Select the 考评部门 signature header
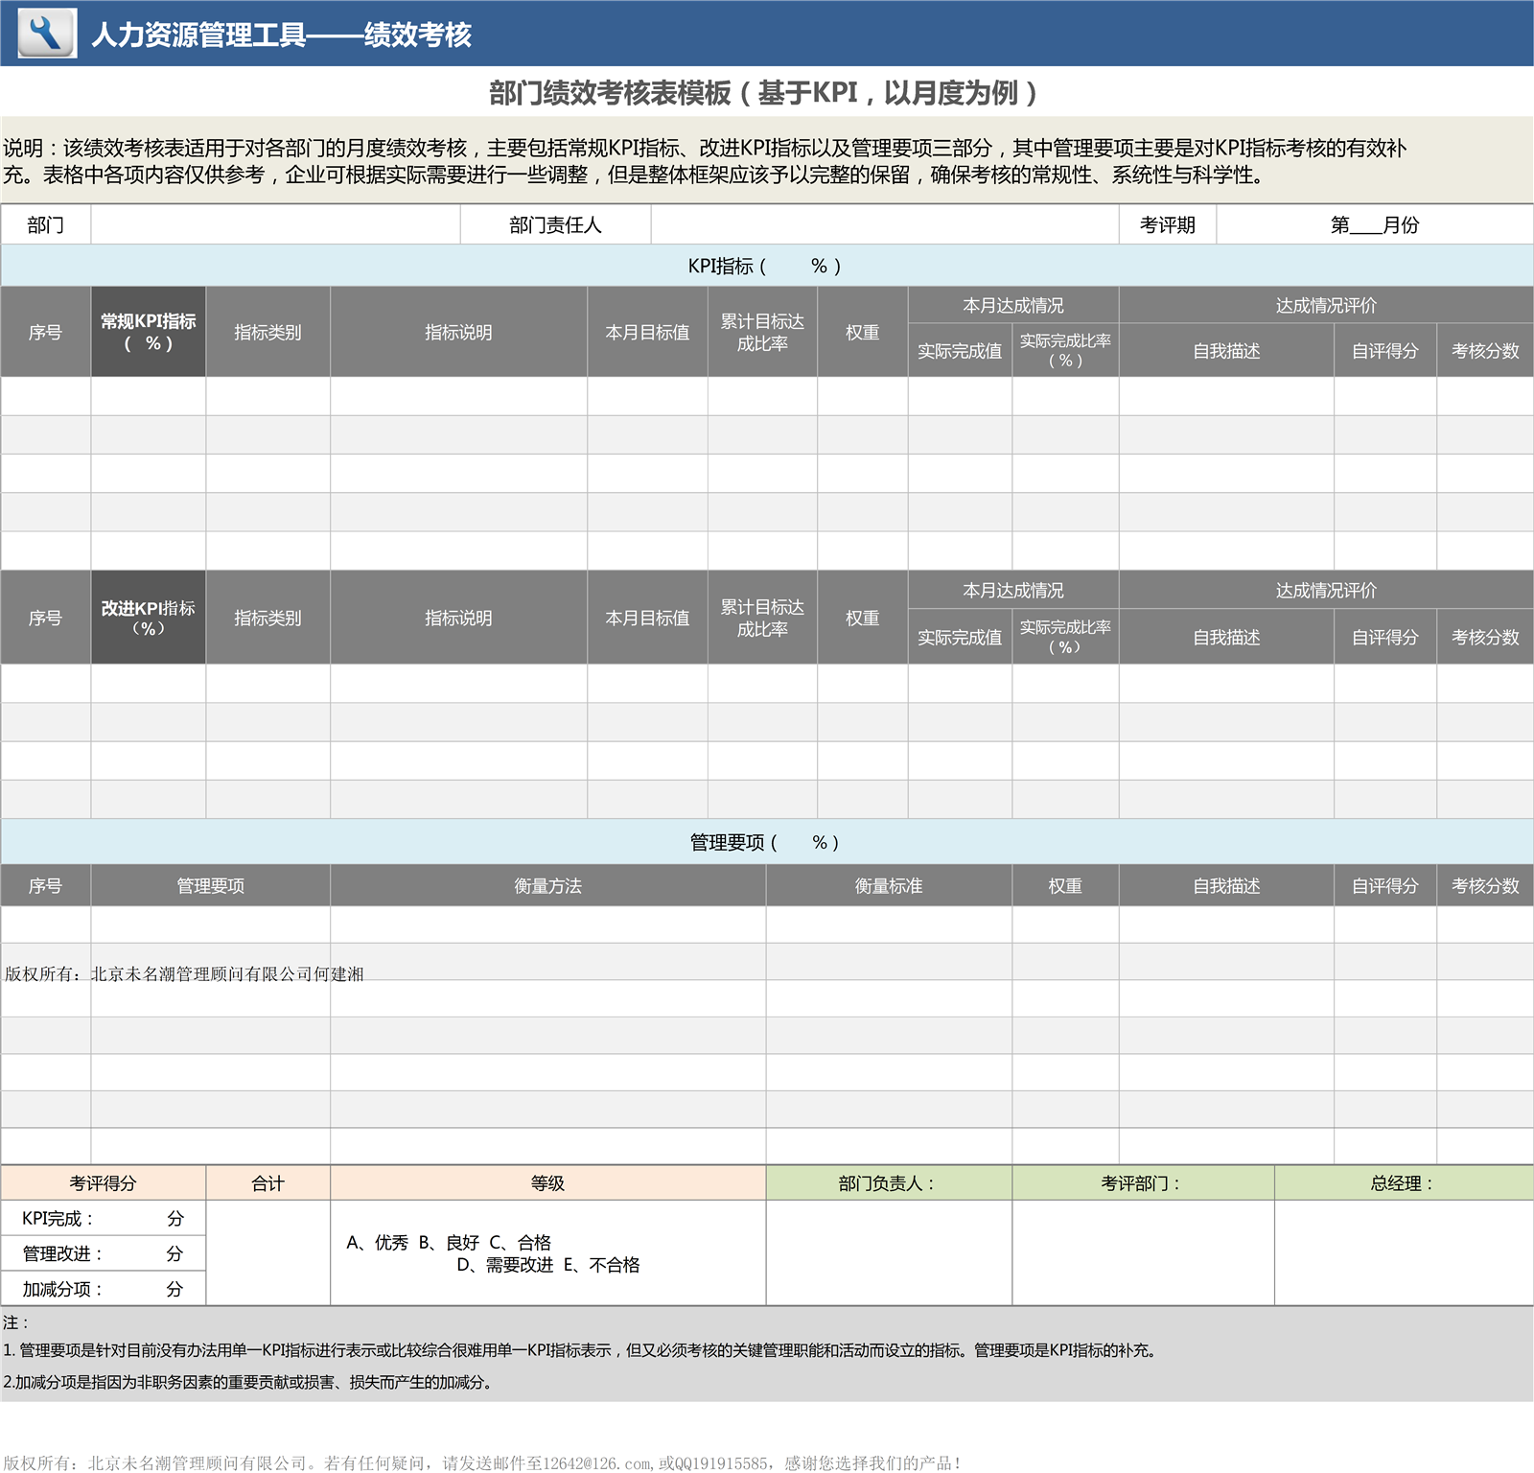Screen dimensions: 1534x1473 pos(1142,1183)
